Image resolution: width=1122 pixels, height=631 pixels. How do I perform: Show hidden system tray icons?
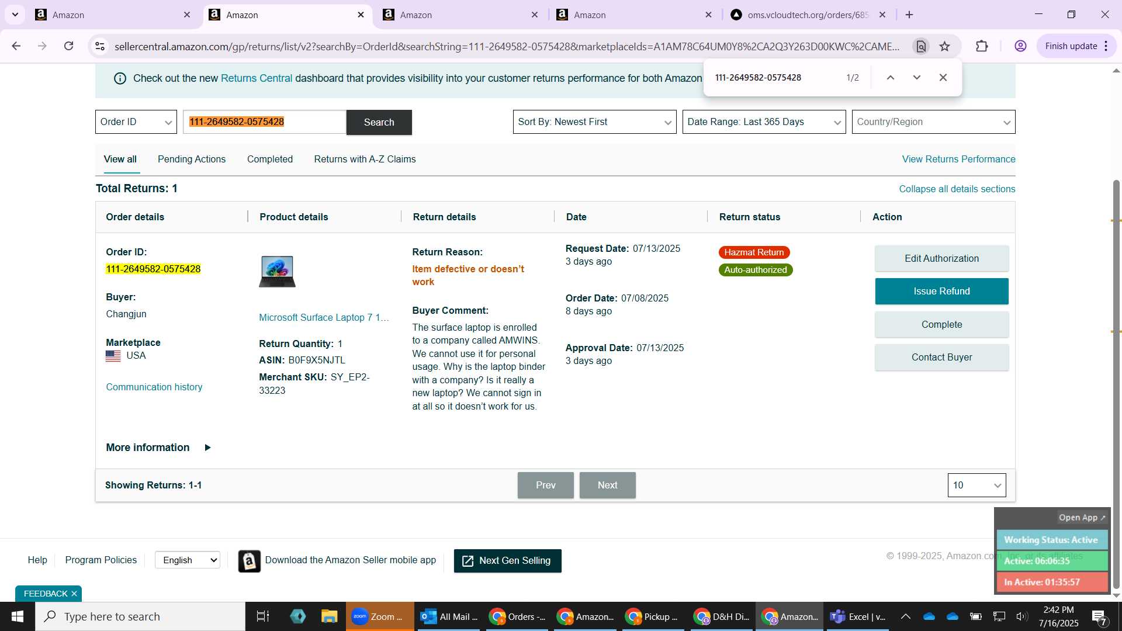pyautogui.click(x=905, y=616)
